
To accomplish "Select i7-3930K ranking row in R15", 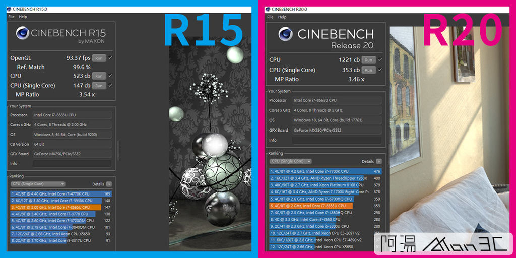I will [61, 201].
